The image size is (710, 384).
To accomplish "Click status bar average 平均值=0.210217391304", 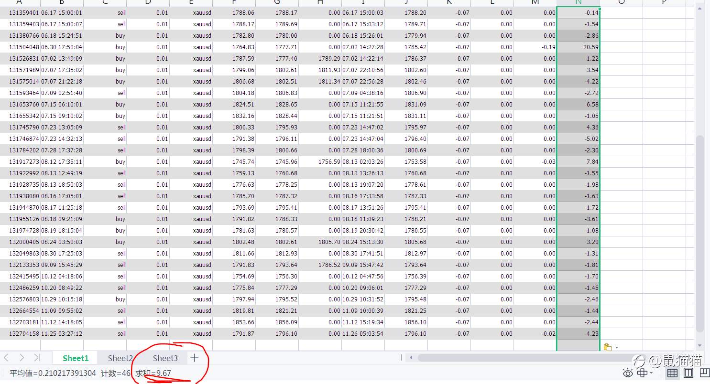I will [x=53, y=373].
